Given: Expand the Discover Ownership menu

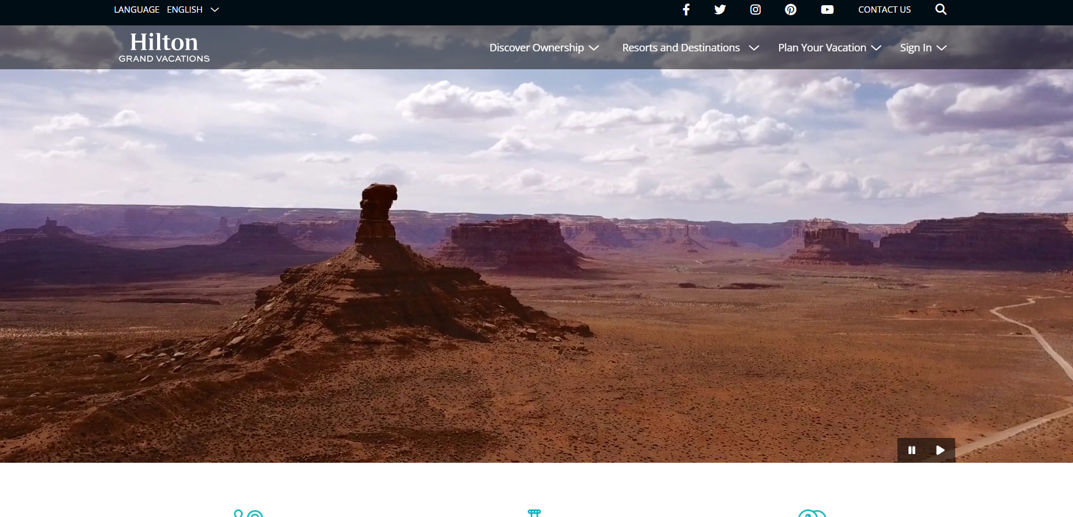Looking at the screenshot, I should pyautogui.click(x=544, y=47).
